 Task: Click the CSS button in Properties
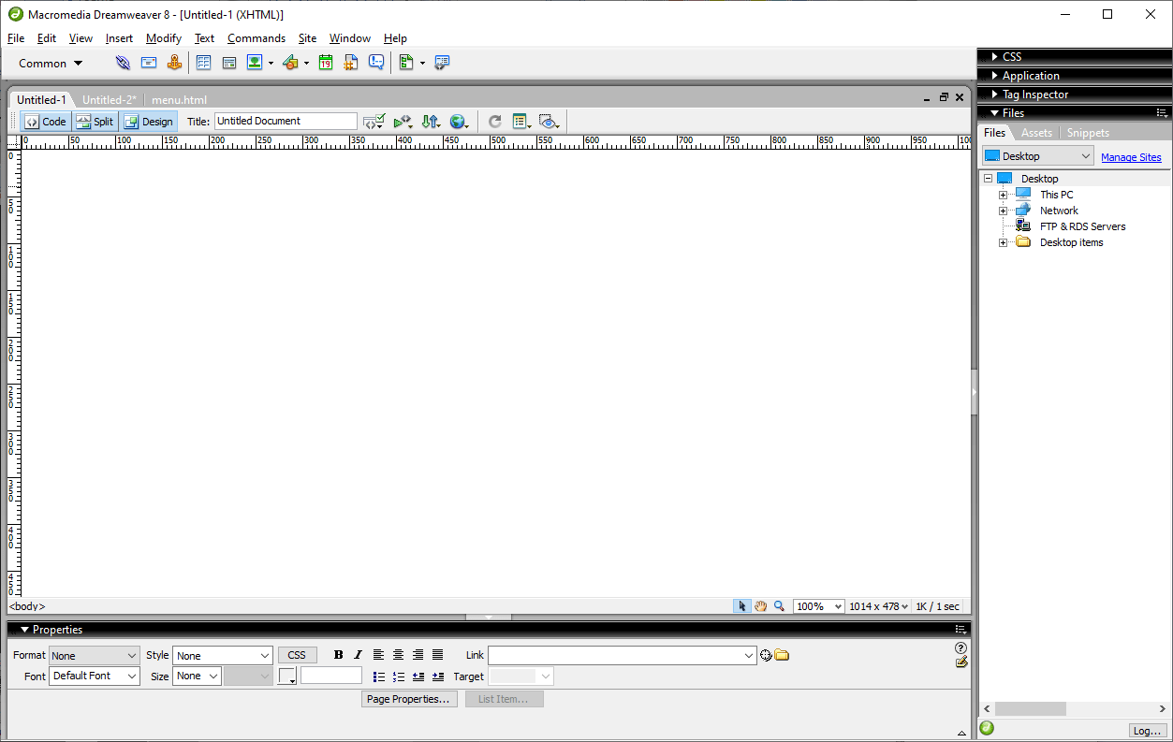[297, 655]
